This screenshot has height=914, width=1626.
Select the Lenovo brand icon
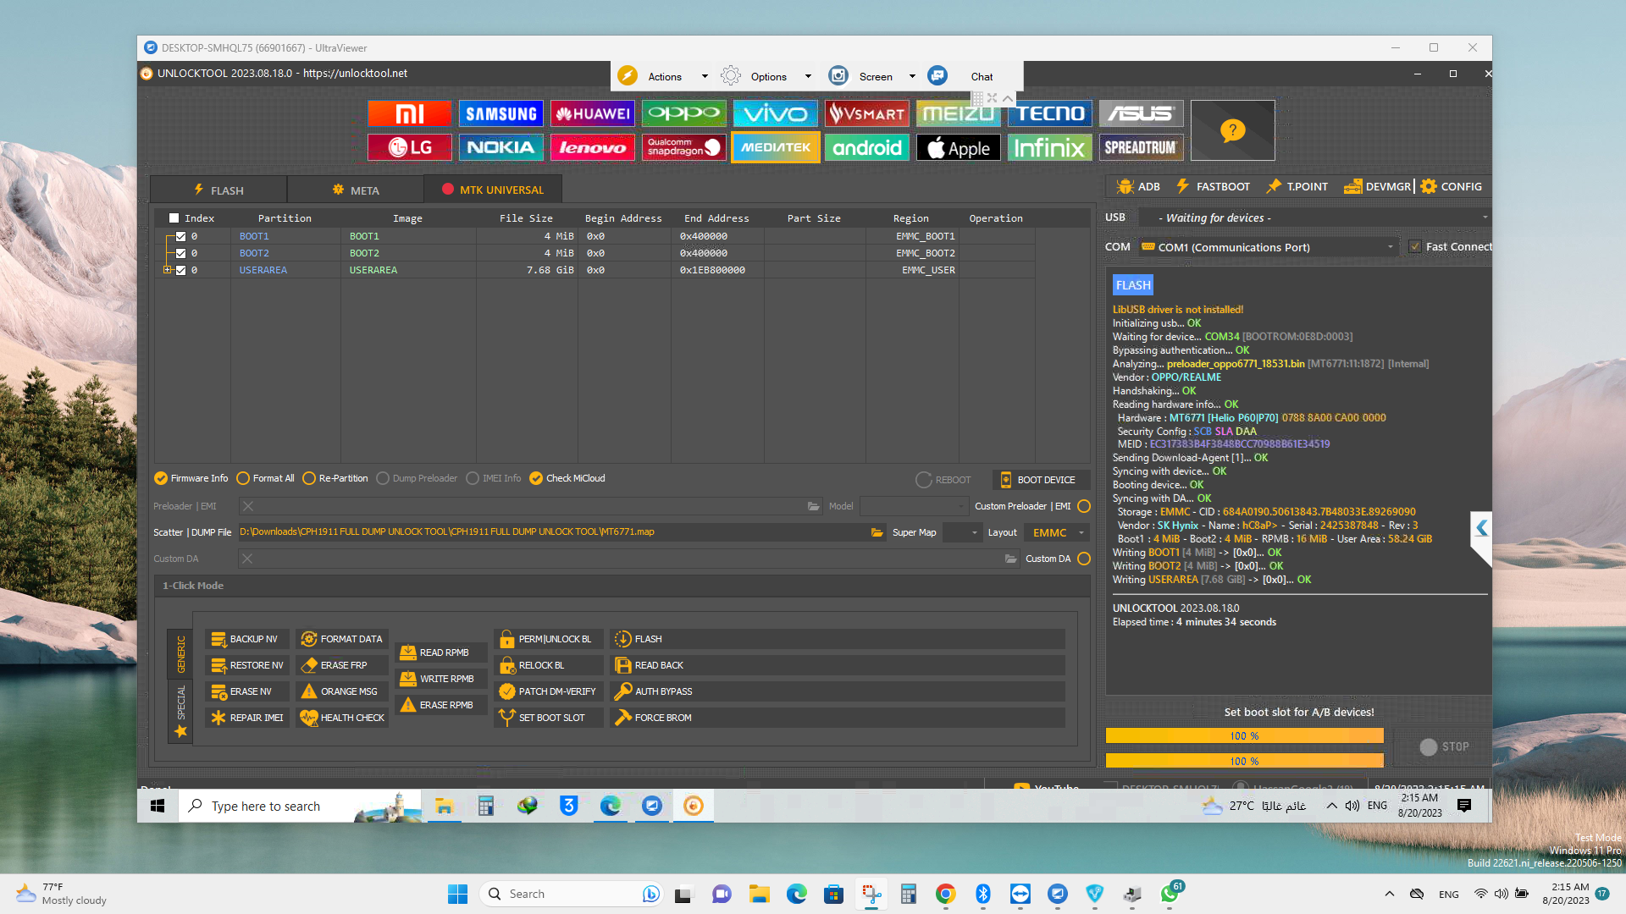point(593,147)
